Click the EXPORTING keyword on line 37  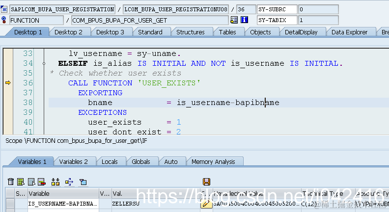point(100,93)
